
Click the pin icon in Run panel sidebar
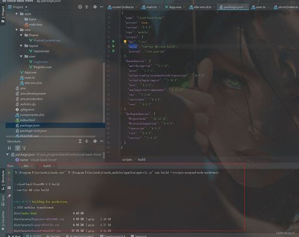9,196
